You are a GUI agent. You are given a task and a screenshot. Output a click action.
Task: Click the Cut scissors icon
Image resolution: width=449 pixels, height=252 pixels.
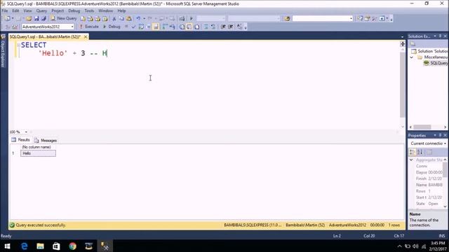(x=114, y=18)
